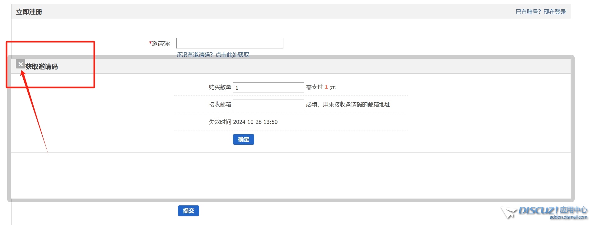Viewport: 593px width, 225px height.
Task: Close the 获取邀请码 dialog with the X icon
Action: (21, 64)
